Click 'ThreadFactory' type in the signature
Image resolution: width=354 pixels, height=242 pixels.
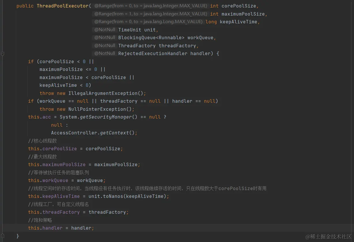click(137, 46)
